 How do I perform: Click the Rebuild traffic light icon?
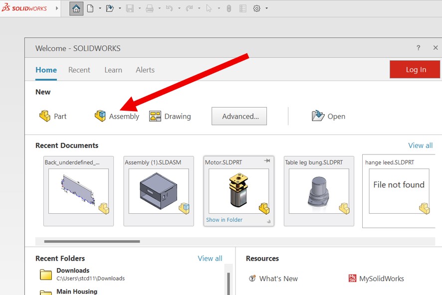(x=229, y=8)
